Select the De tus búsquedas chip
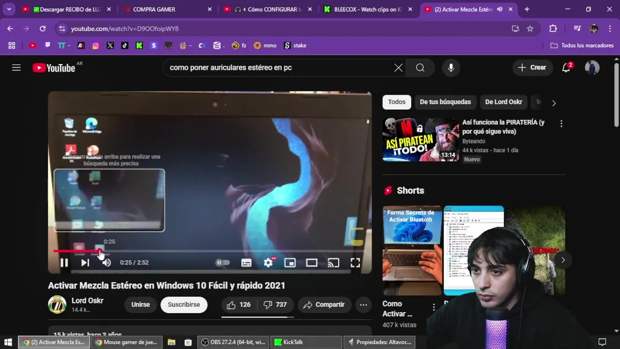Image resolution: width=620 pixels, height=349 pixels. pos(445,102)
